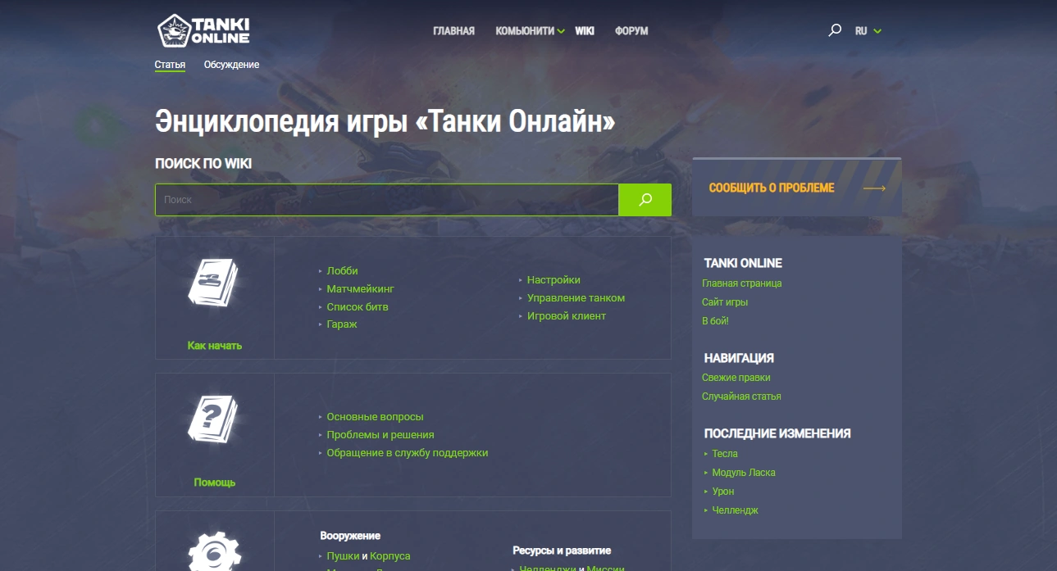Open 'Сообщить о проблеме' report link
The height and width of the screenshot is (571, 1057).
coord(772,188)
